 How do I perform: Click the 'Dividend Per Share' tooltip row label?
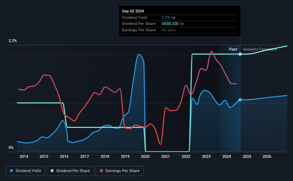coord(139,24)
